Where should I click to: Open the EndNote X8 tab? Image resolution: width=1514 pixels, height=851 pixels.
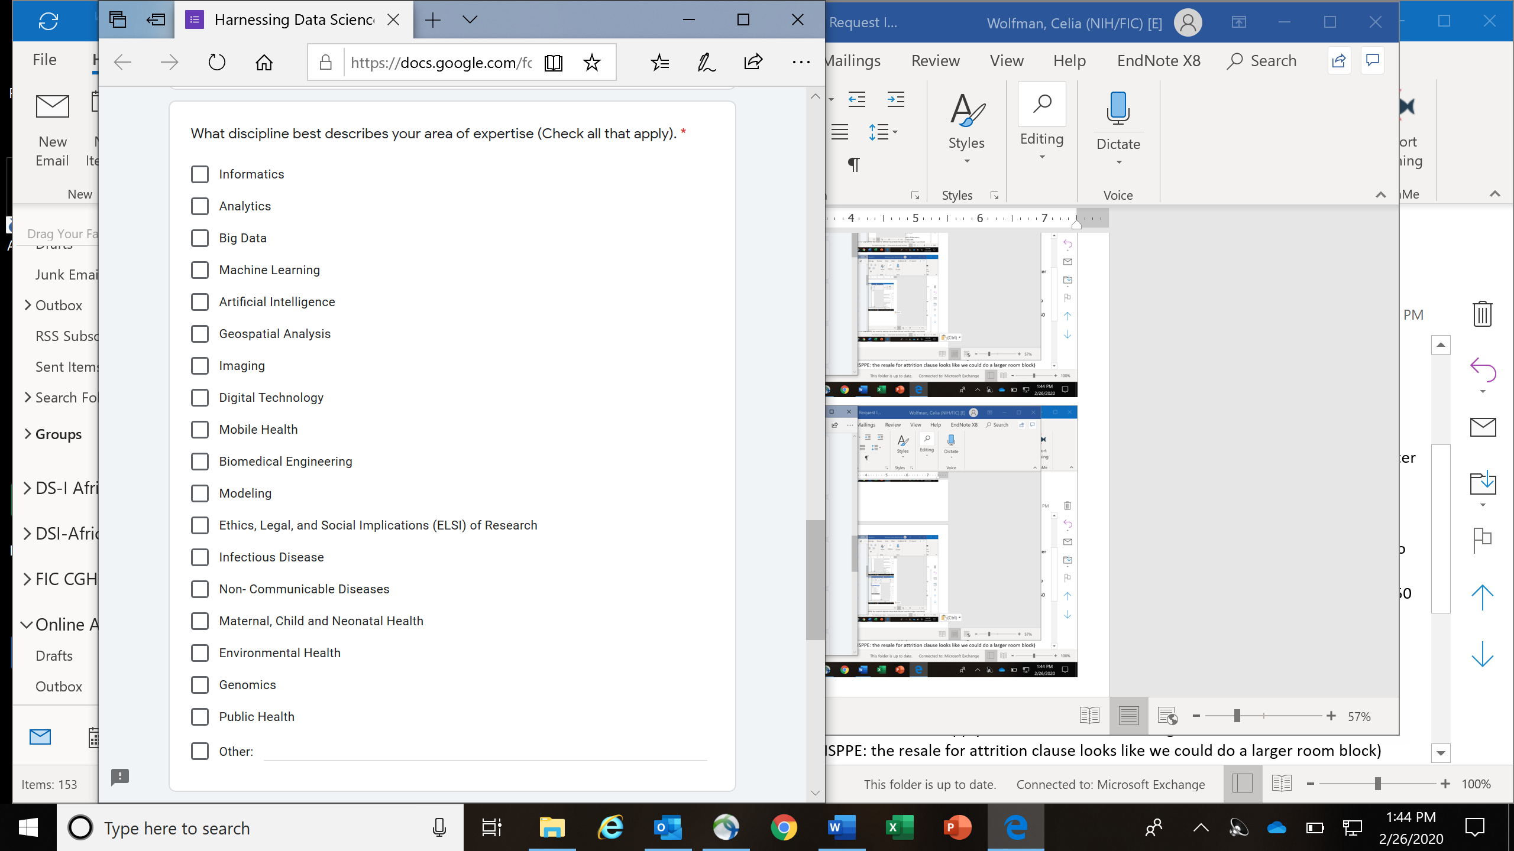1158,61
